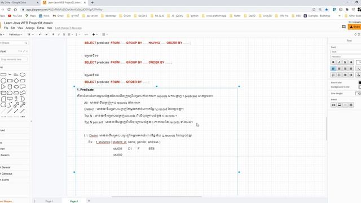Image resolution: width=361 pixels, height=203 pixels.
Task: Click the Share button
Action: [x=355, y=27]
